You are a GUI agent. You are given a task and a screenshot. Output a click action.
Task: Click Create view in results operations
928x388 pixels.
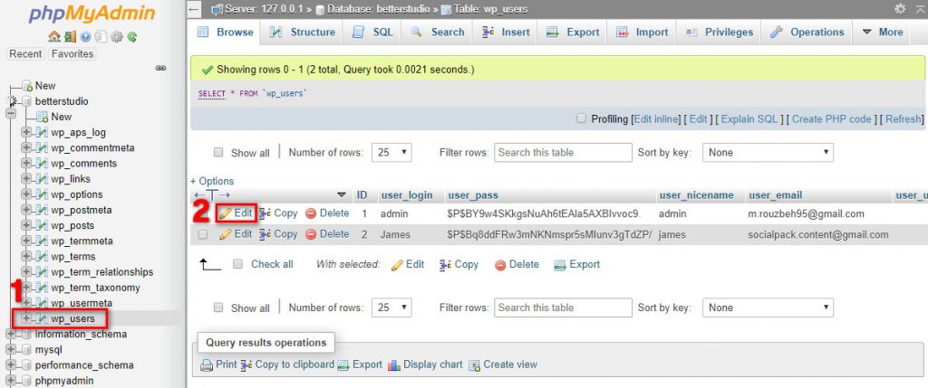click(503, 364)
